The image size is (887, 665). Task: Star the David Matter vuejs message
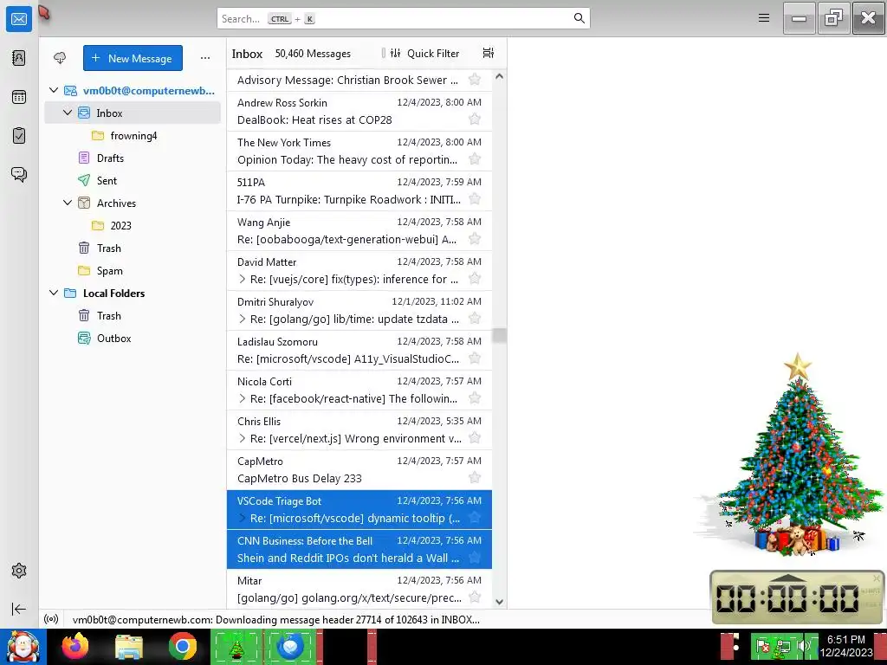pyautogui.click(x=475, y=279)
